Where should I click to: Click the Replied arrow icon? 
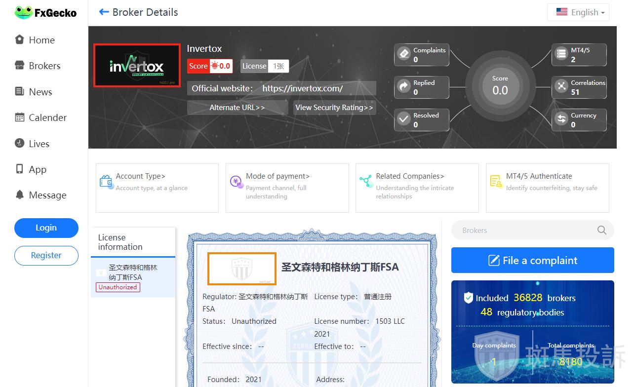tap(404, 87)
